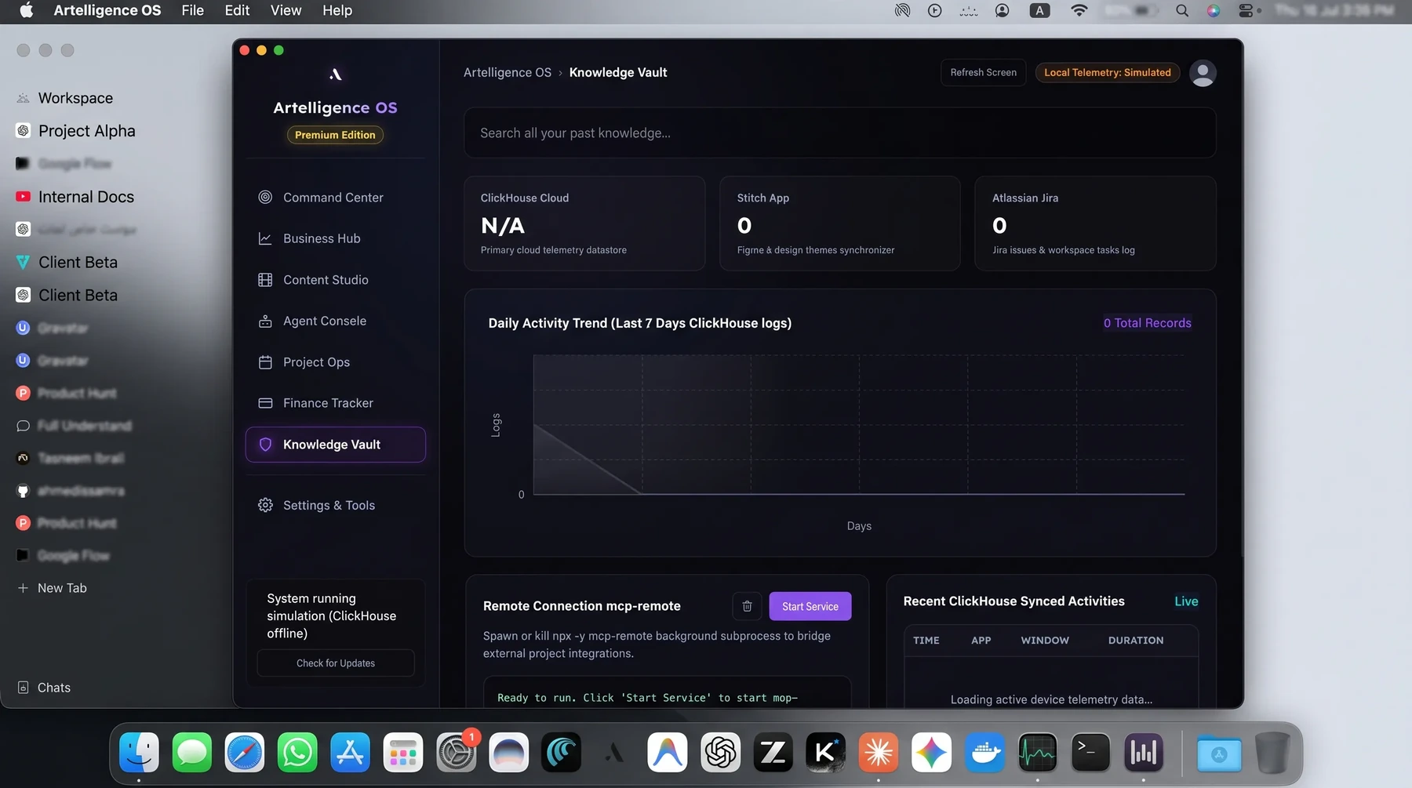Click New Tab in the background window
The width and height of the screenshot is (1412, 788).
coord(53,588)
